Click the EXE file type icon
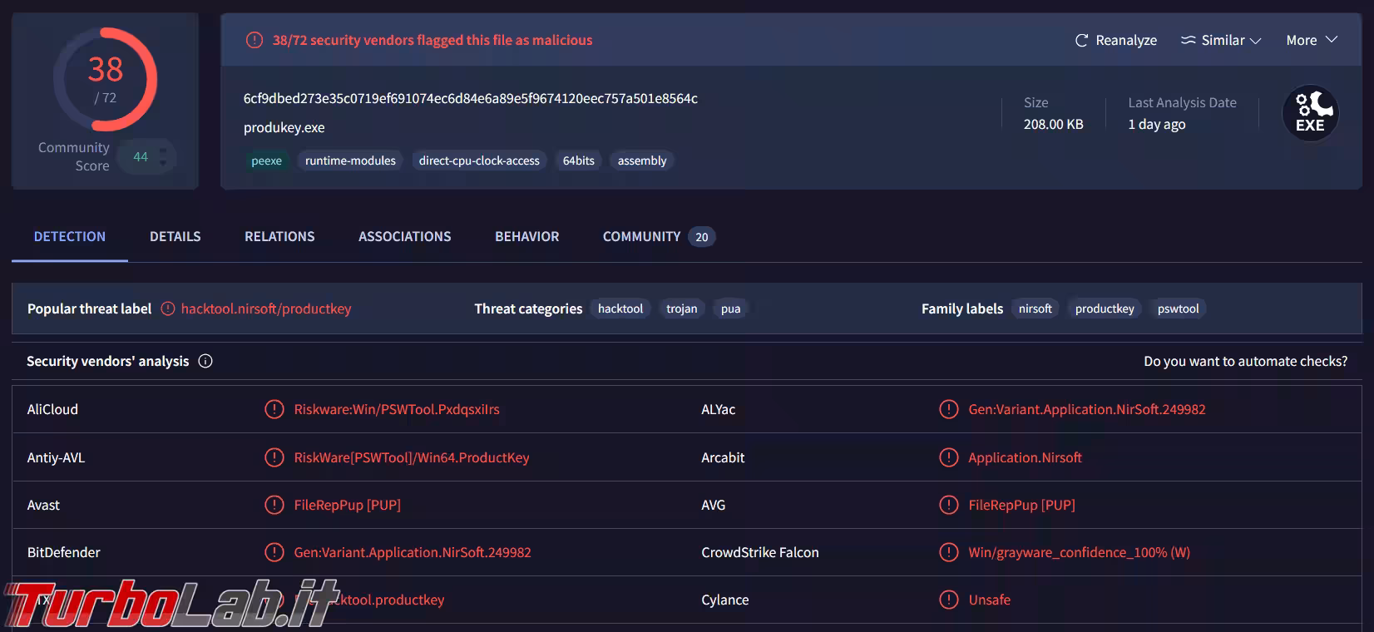The image size is (1374, 632). [1310, 113]
